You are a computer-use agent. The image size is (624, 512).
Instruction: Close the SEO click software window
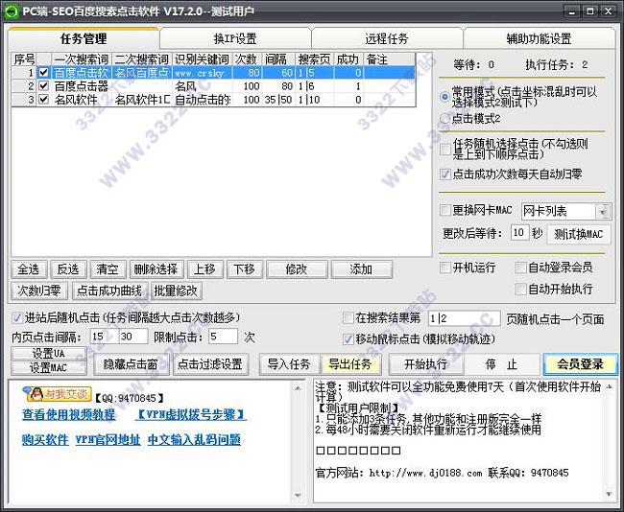pos(610,10)
